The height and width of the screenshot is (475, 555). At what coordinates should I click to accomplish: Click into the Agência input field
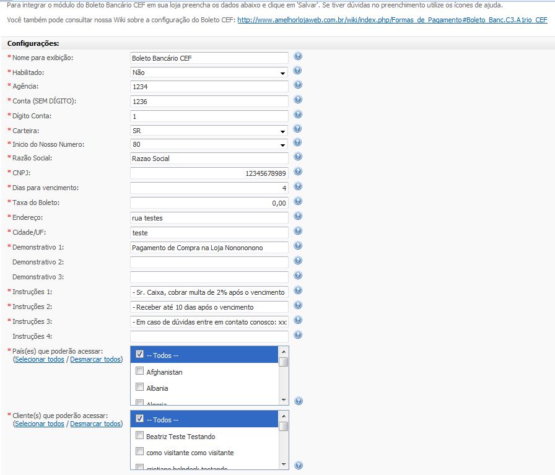click(x=209, y=86)
